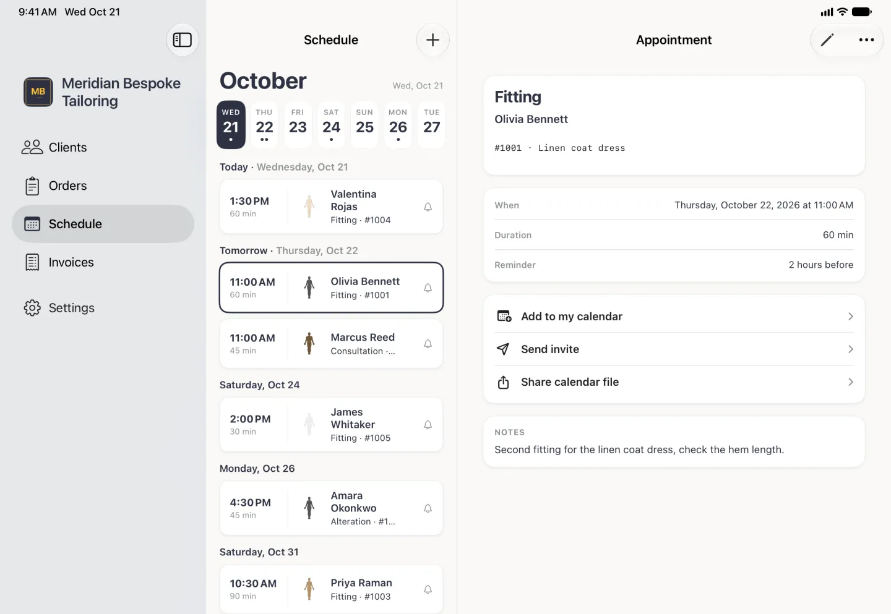Open Add to my calendar
This screenshot has height=614, width=891.
coord(674,317)
